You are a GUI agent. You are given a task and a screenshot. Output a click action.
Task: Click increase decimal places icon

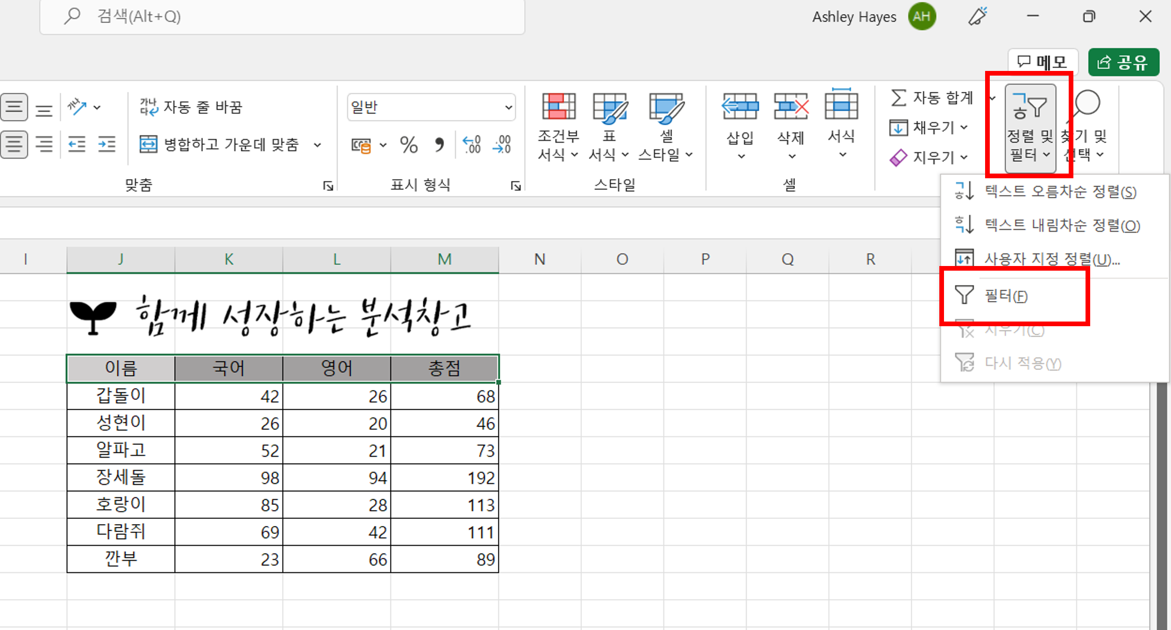(x=472, y=145)
